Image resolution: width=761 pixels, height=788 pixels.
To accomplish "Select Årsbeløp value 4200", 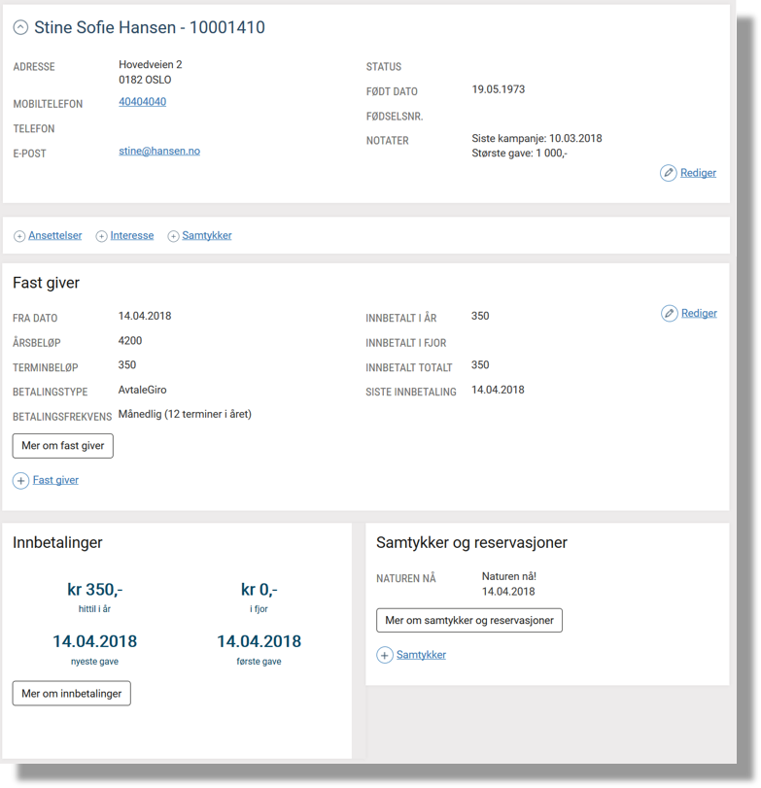I will (x=130, y=341).
